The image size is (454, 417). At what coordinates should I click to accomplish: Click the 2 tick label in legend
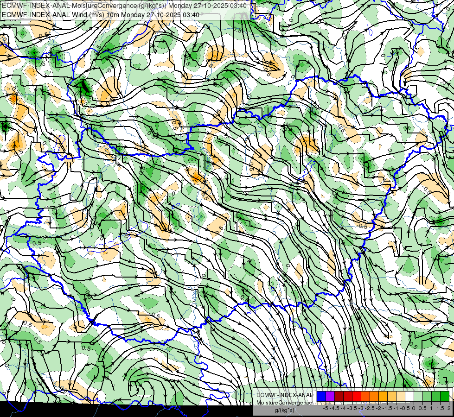click(449, 408)
